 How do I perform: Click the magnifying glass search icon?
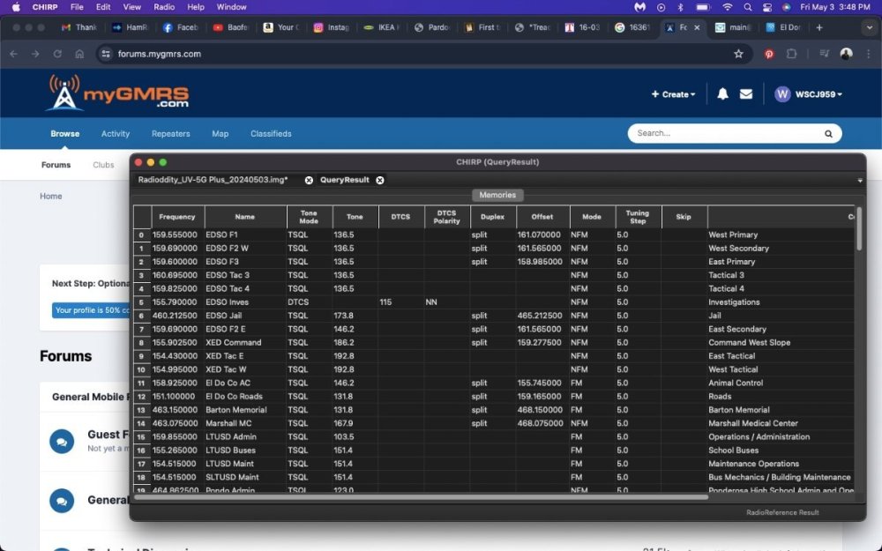point(828,134)
